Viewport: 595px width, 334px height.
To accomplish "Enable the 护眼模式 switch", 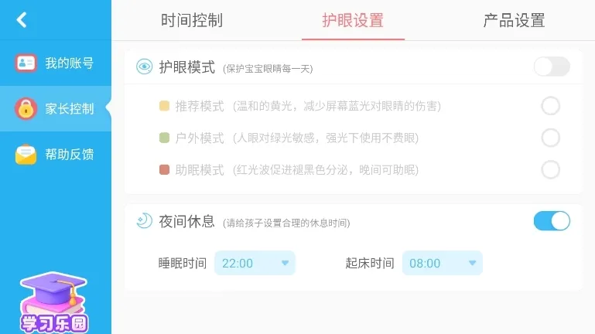I will click(x=552, y=66).
